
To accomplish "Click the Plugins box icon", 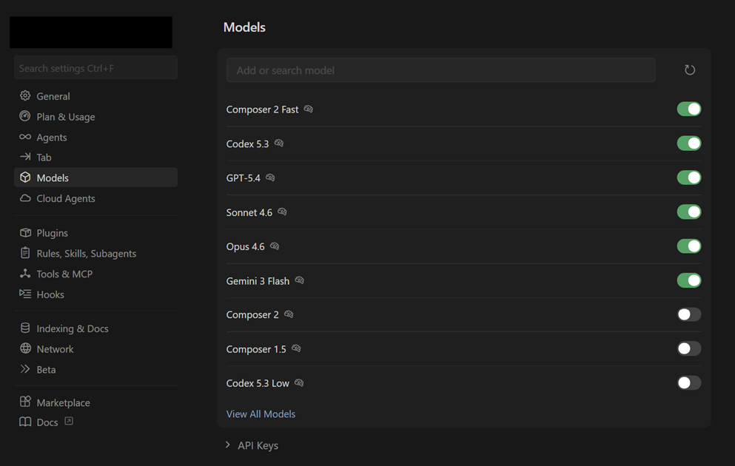I will 25,233.
